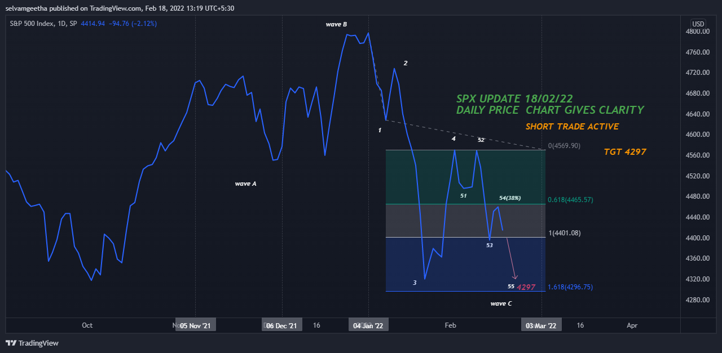Viewport: 722px width, 353px height.
Task: Click the 4640.00 price axis label
Action: 697,114
